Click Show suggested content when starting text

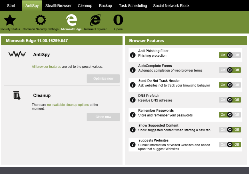pyautogui.click(x=174, y=130)
